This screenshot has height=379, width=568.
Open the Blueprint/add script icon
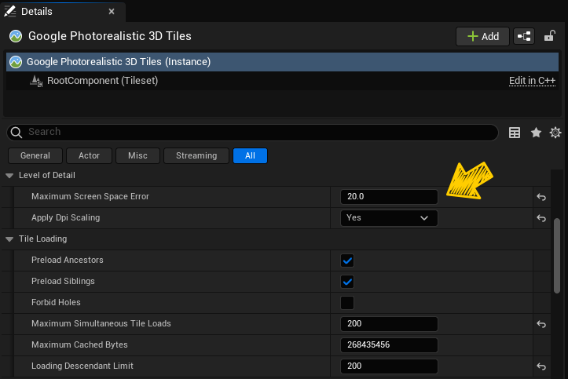(x=524, y=36)
